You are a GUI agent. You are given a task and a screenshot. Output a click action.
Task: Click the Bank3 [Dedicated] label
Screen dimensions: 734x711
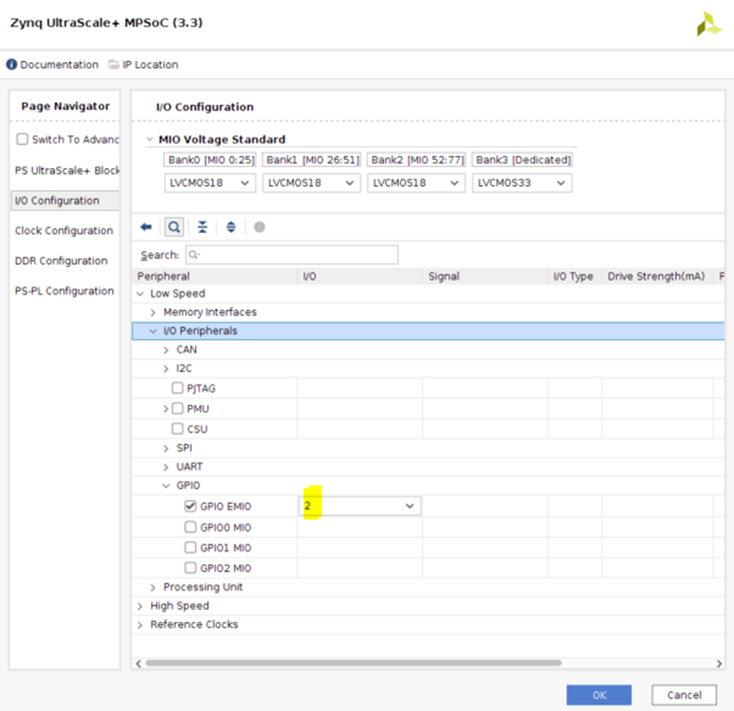tap(523, 160)
